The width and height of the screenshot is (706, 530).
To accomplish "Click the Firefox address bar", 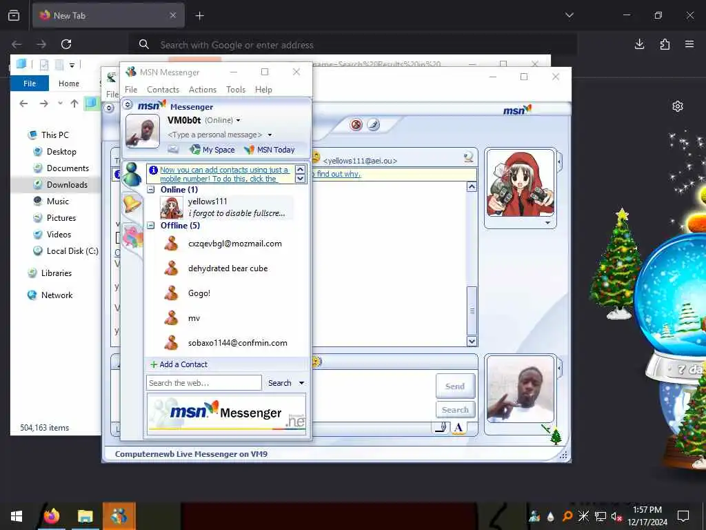I will [x=353, y=45].
